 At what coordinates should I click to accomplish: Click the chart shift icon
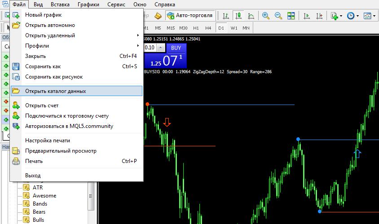(320, 16)
